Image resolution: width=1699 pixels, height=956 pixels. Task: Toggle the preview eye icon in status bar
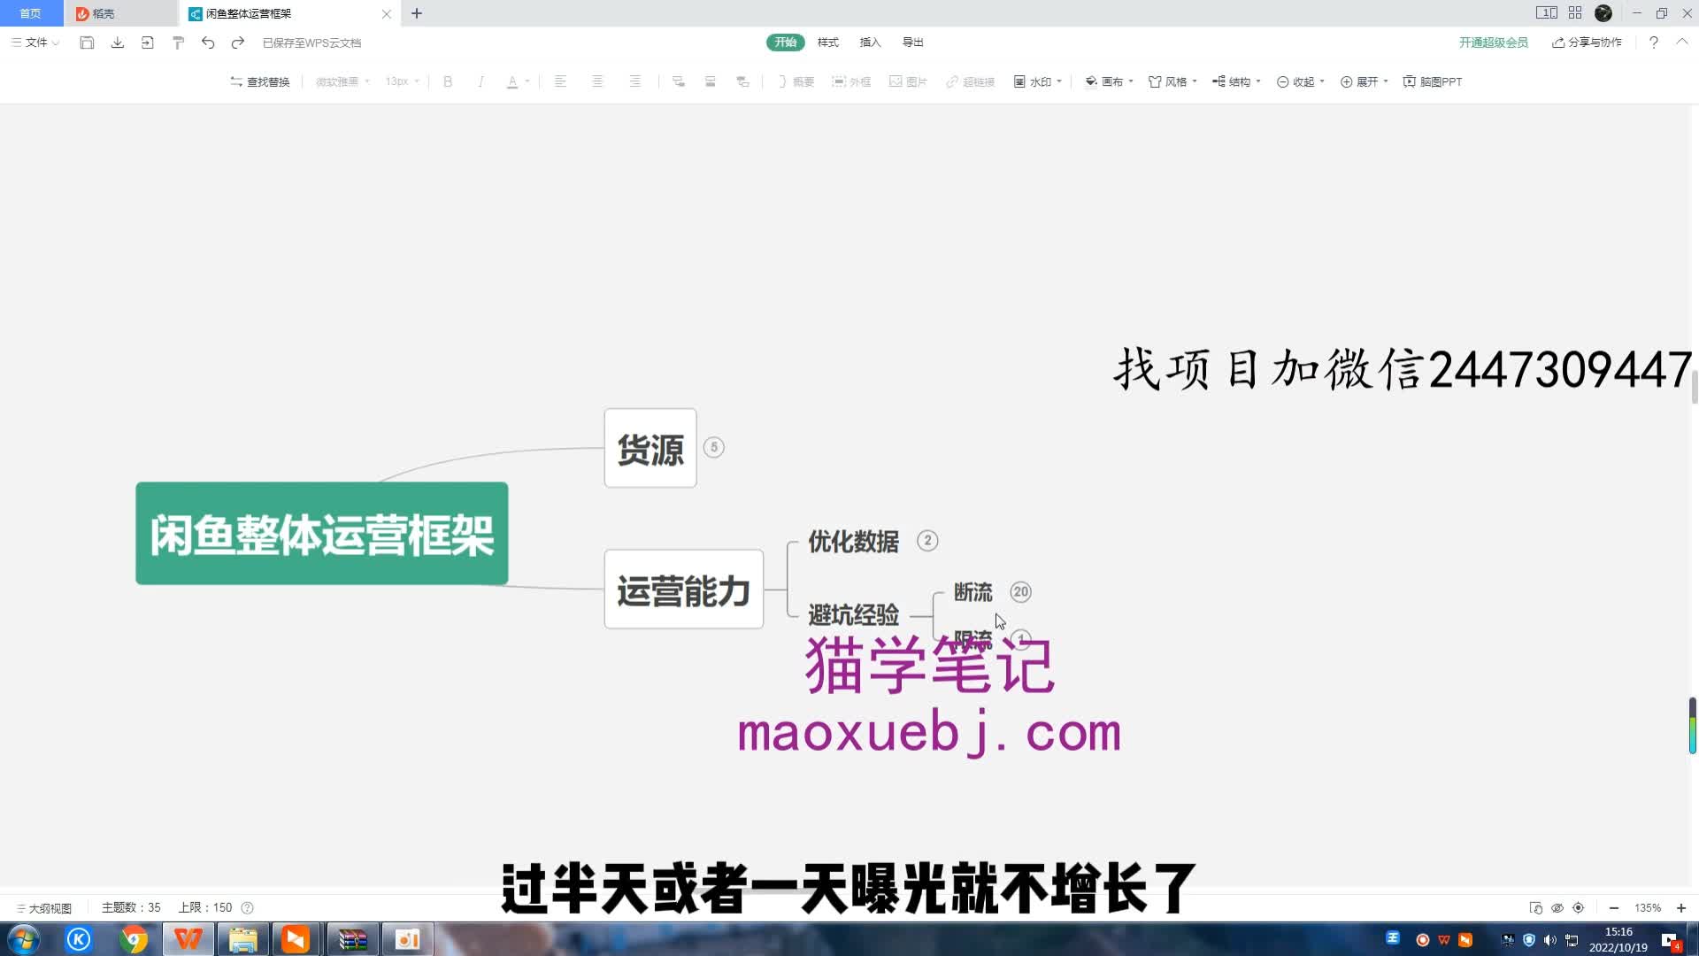click(x=1557, y=907)
